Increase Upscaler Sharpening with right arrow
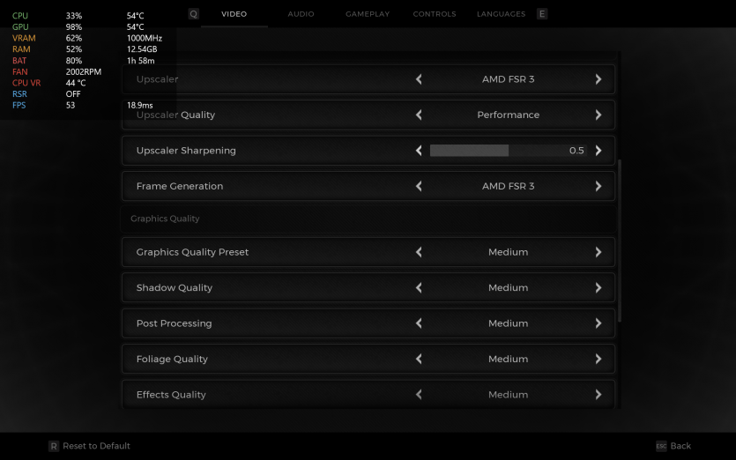The width and height of the screenshot is (736, 460). pyautogui.click(x=598, y=151)
